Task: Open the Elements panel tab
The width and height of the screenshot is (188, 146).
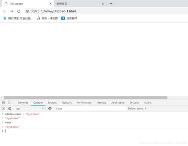Action: click(23, 102)
